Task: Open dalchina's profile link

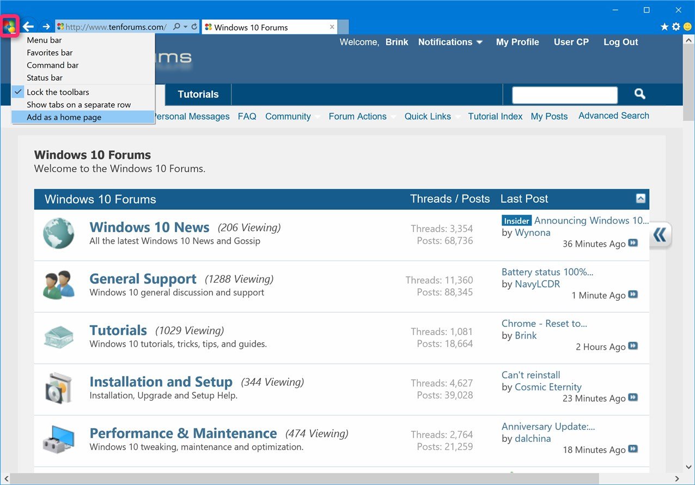Action: pos(533,439)
